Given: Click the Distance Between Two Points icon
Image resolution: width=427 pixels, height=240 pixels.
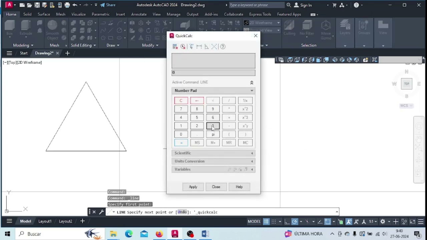Looking at the screenshot, I should (x=199, y=47).
